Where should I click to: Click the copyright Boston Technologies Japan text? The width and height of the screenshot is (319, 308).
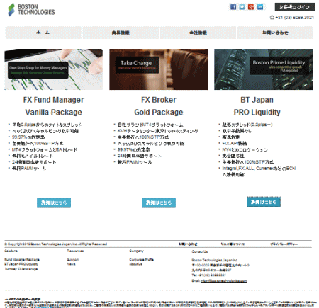pos(56,244)
